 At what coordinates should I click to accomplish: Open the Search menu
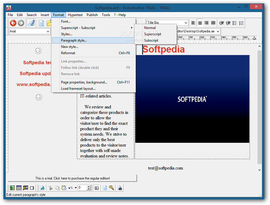click(32, 15)
